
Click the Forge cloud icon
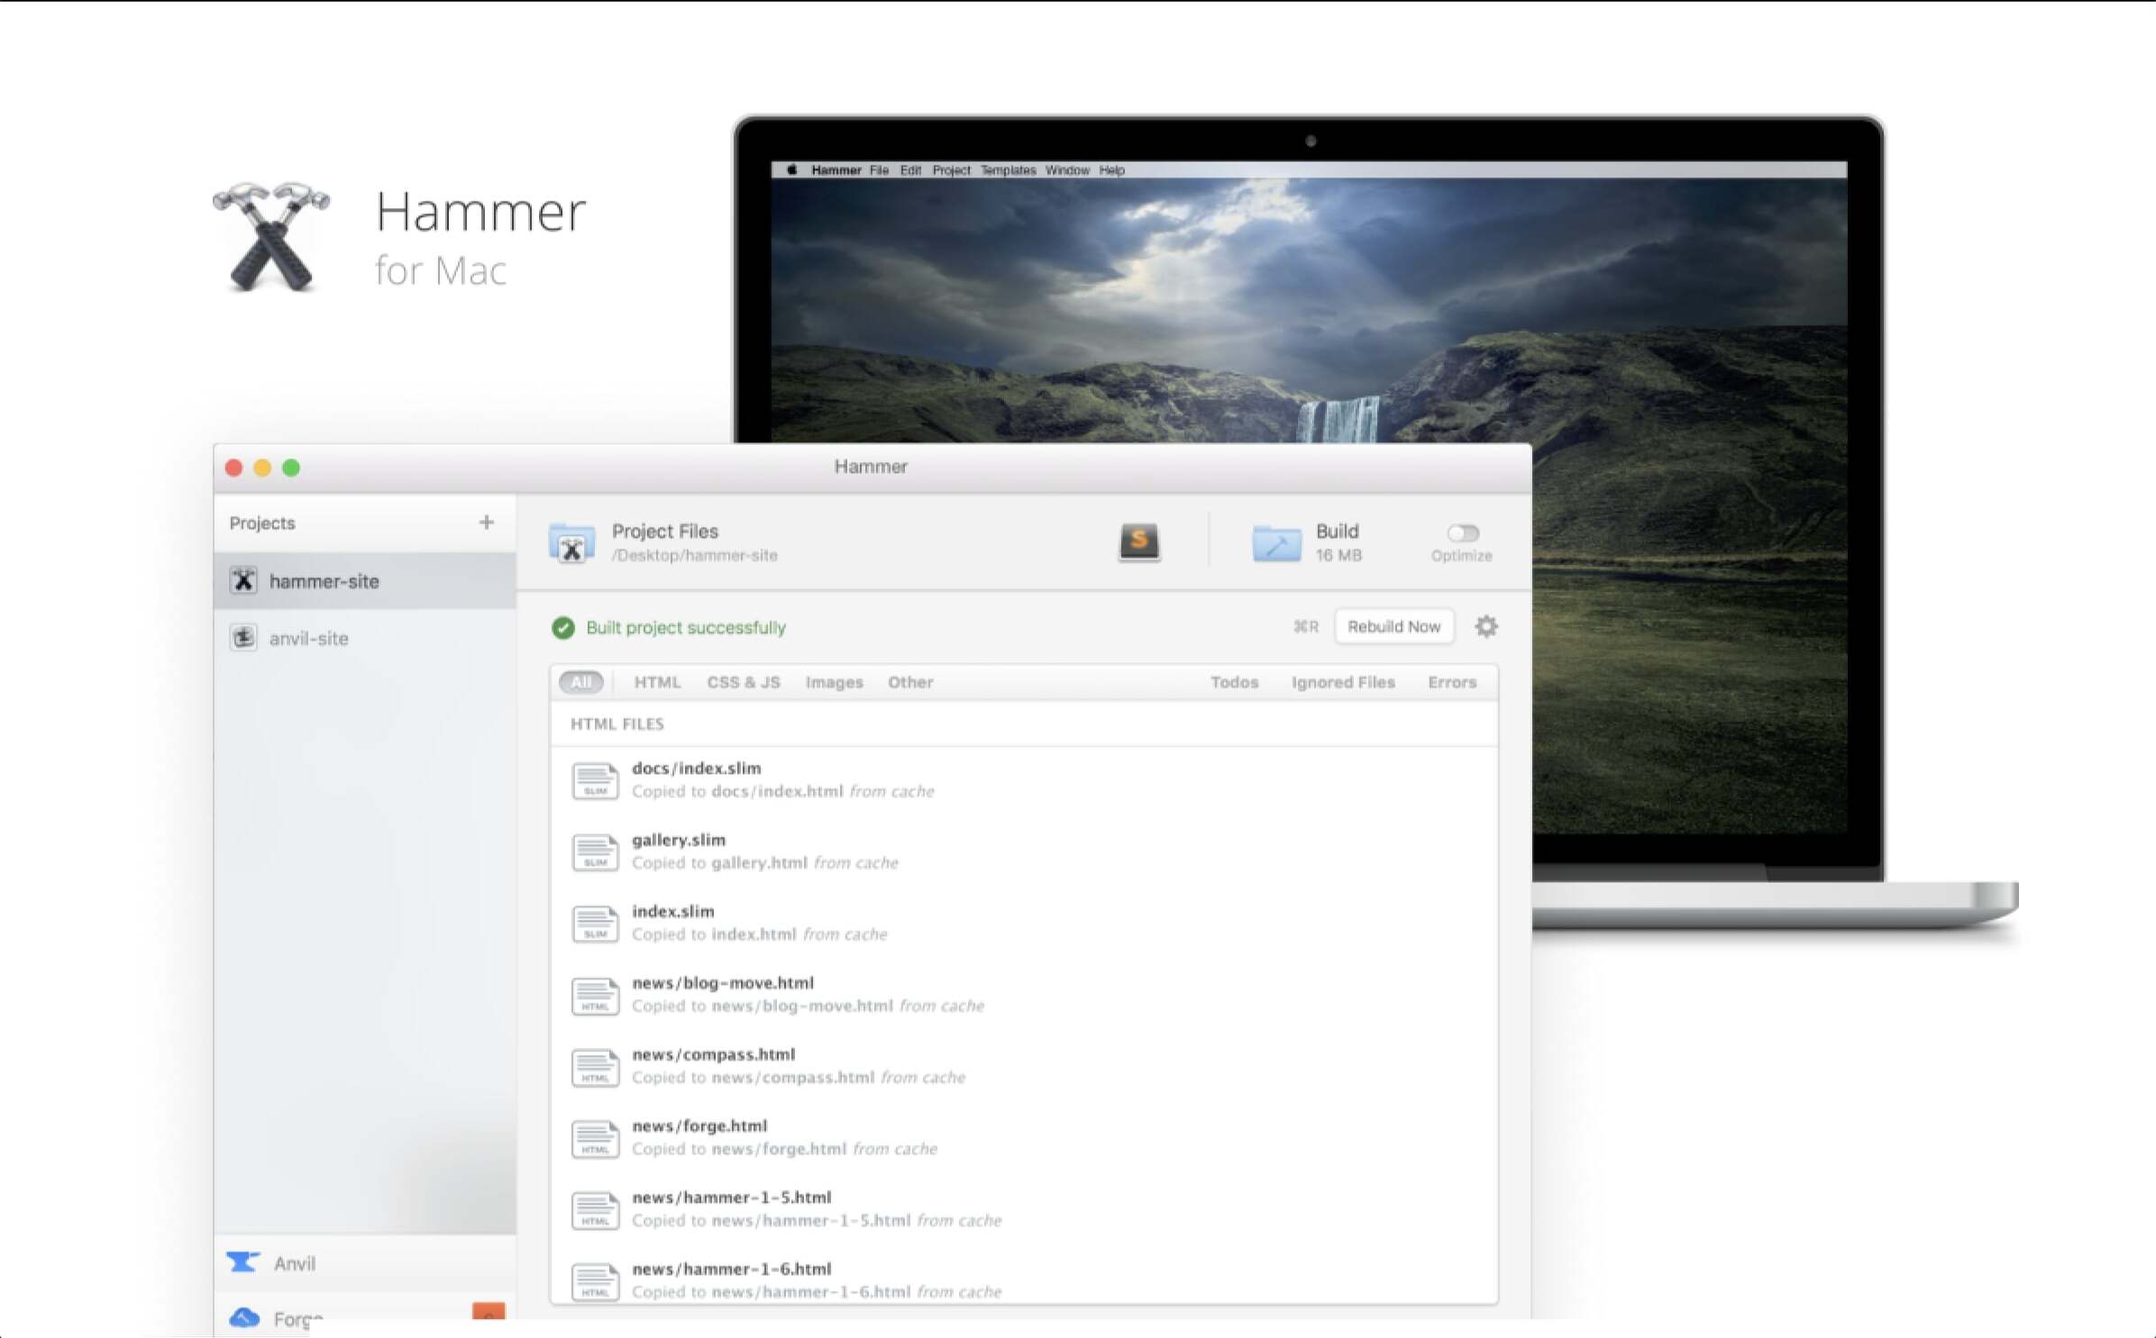point(243,1318)
